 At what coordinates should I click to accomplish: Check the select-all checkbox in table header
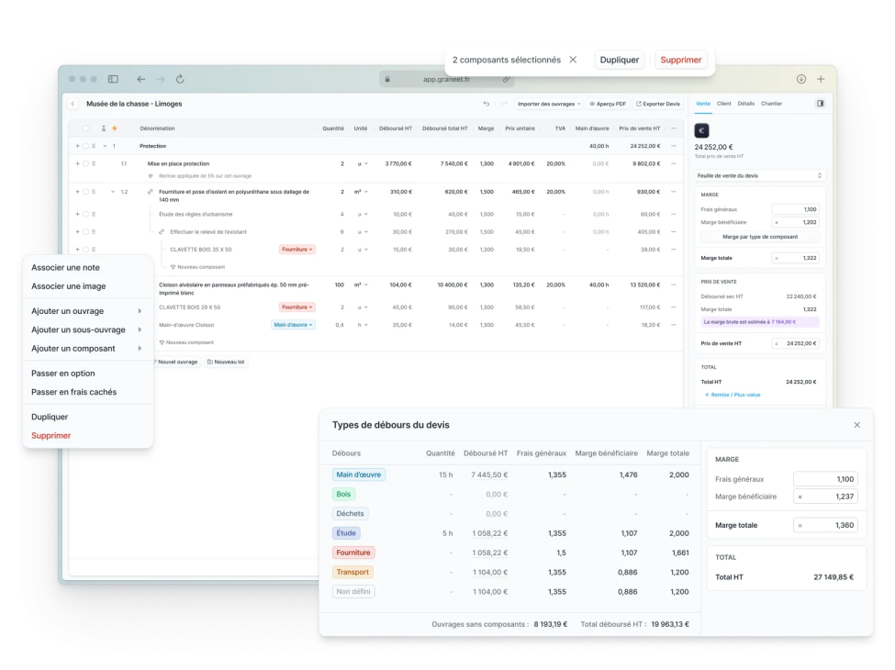pos(85,128)
